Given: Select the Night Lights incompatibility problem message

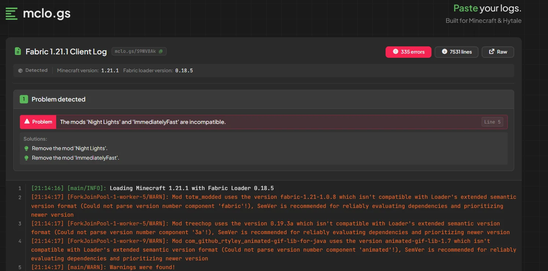Looking at the screenshot, I should tap(143, 122).
